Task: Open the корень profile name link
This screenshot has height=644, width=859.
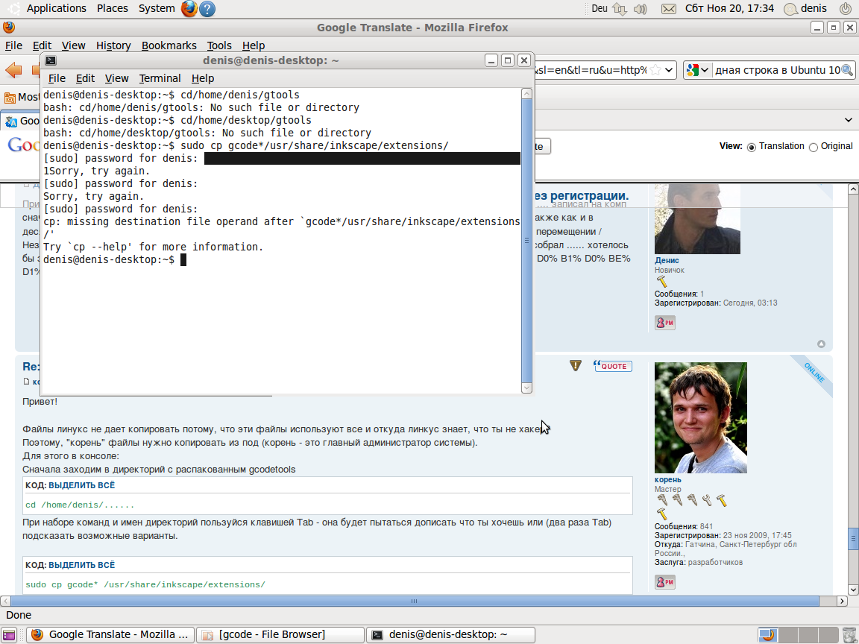Action: pyautogui.click(x=668, y=480)
